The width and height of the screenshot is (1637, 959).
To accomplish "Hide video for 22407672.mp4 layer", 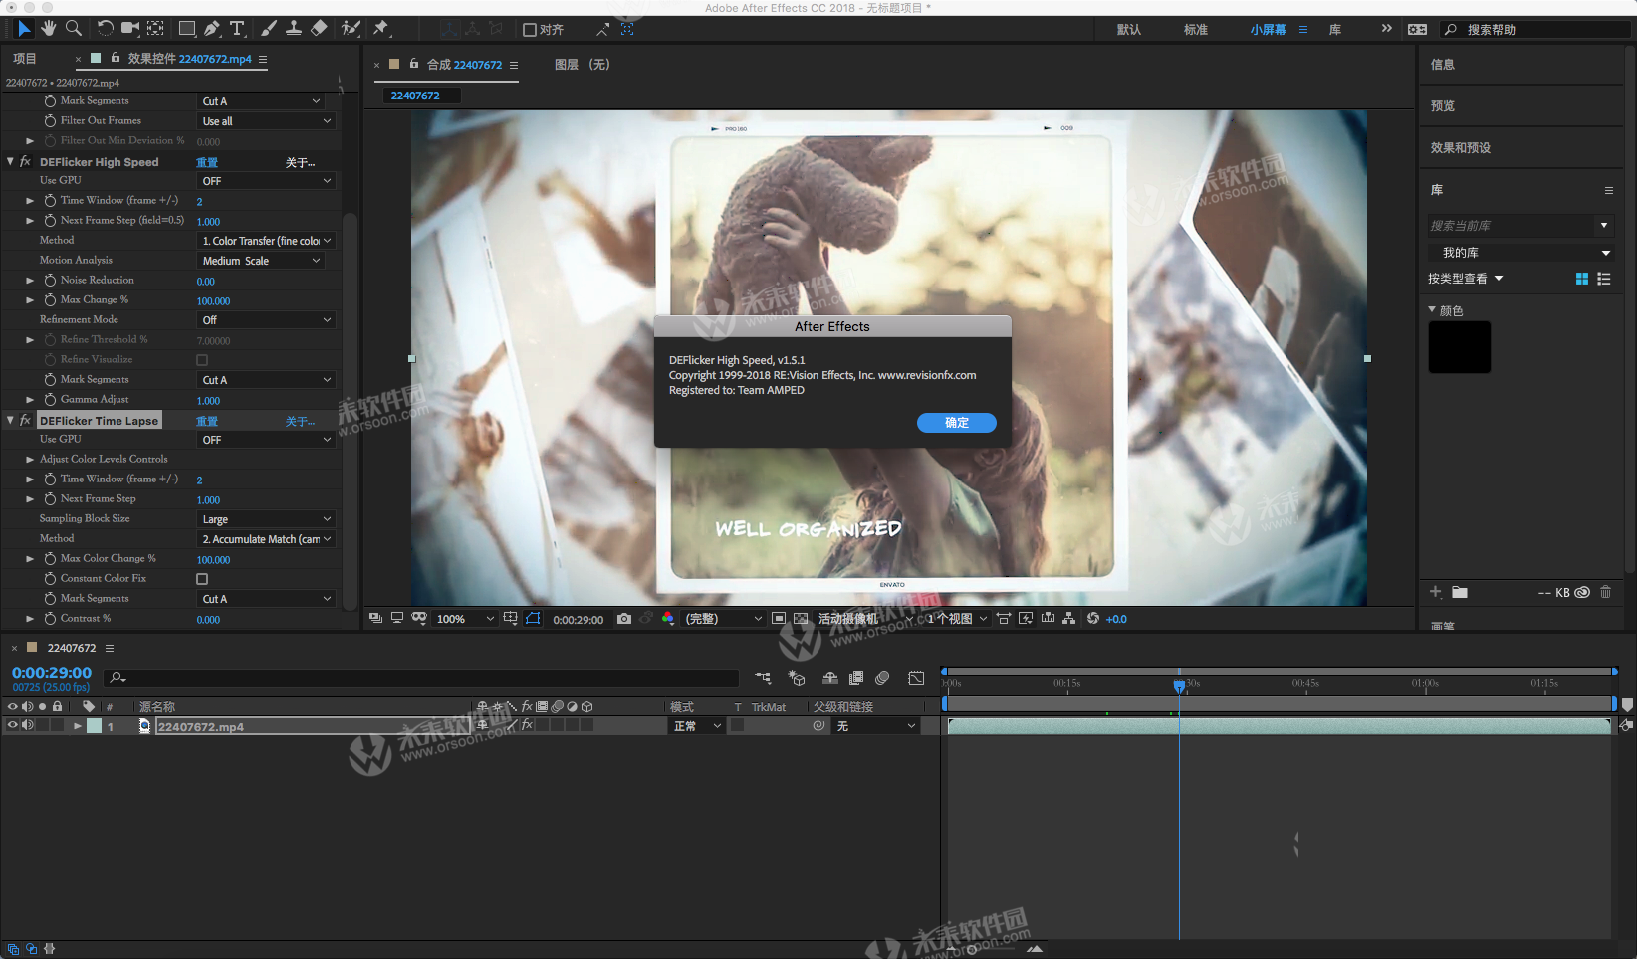I will (13, 726).
